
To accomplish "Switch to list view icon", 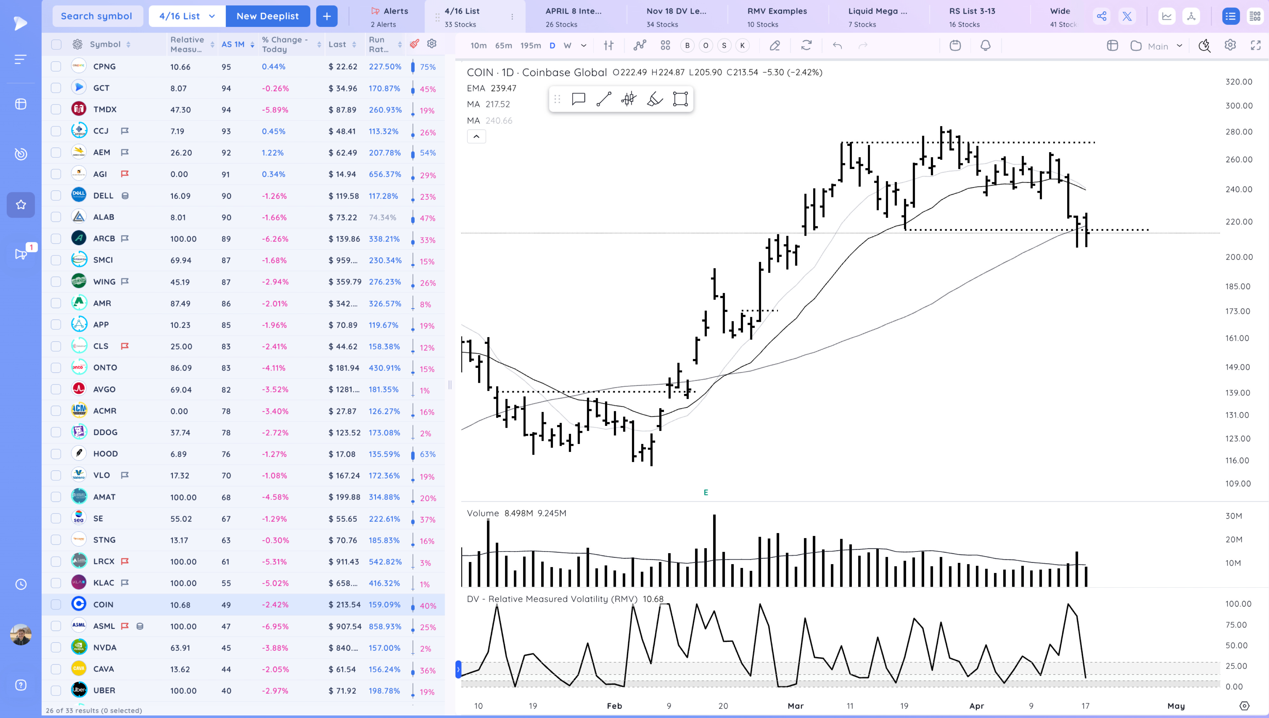I will point(1231,16).
